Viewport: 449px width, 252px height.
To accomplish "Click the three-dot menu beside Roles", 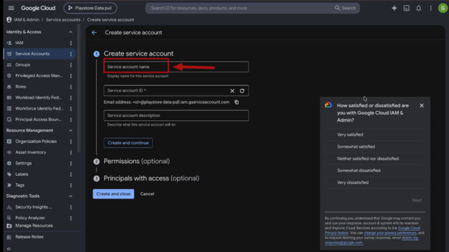I will point(71,87).
